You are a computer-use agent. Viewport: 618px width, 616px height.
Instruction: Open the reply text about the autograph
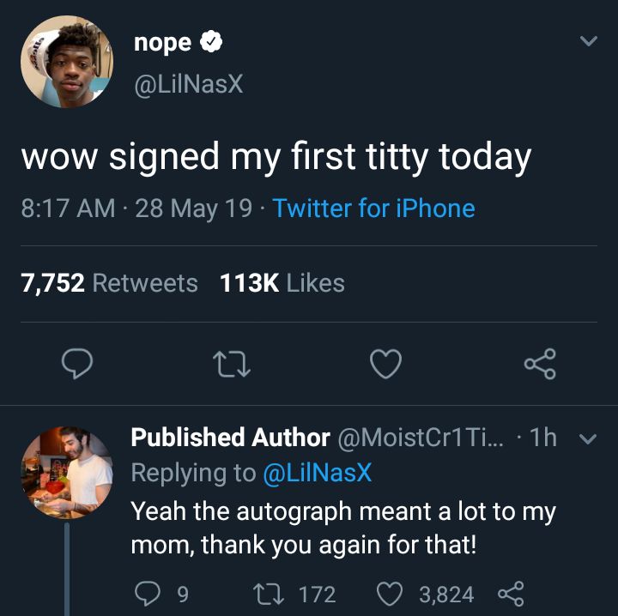point(343,528)
